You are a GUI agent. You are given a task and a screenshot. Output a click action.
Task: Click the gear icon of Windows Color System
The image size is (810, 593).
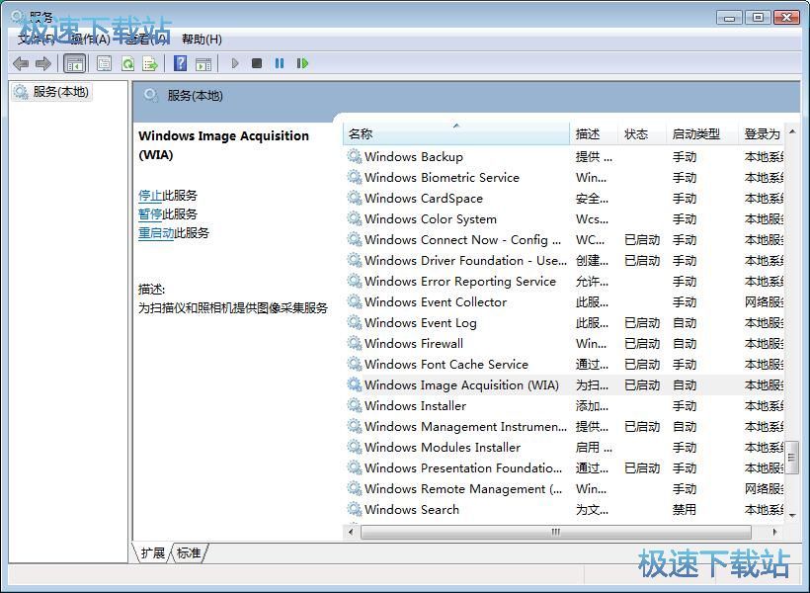[x=355, y=218]
